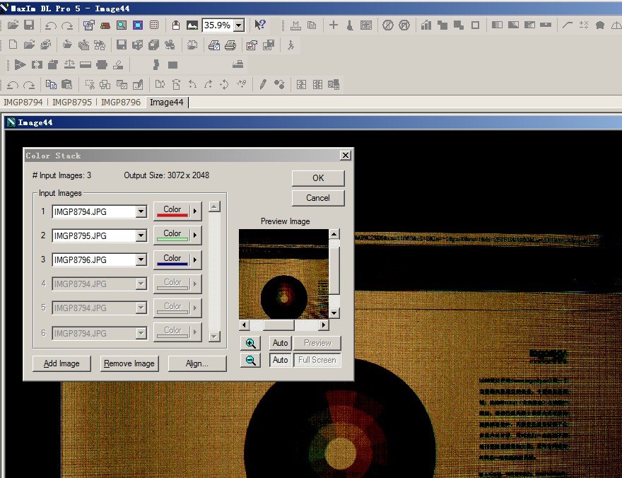This screenshot has width=622, height=478.
Task: Click the paint brush icon in top toolbar
Action: (x=349, y=25)
